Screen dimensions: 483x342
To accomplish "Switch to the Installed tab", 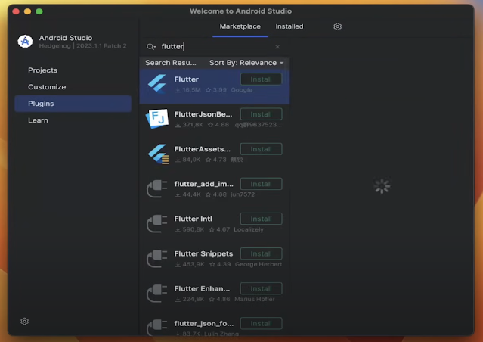I will (x=289, y=26).
